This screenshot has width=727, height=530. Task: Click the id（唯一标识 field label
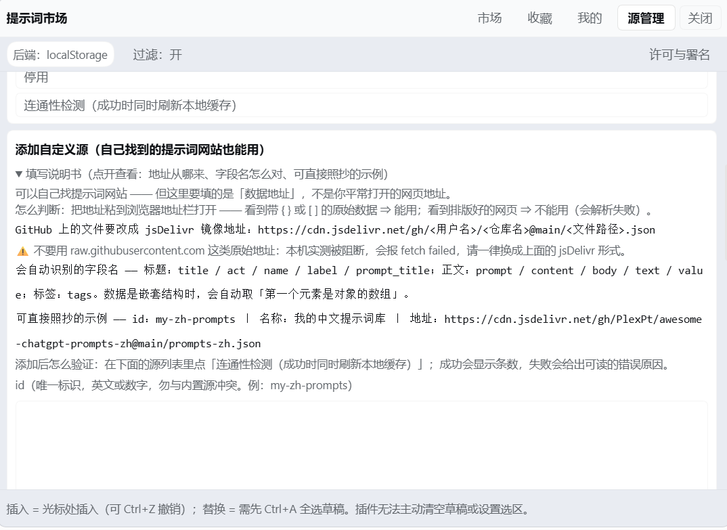[x=183, y=385]
